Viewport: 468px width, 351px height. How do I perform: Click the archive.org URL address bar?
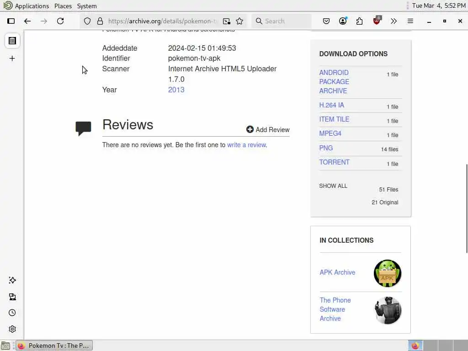pos(163,21)
